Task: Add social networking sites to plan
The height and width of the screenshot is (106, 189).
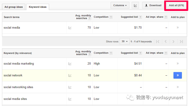Action: tap(178, 87)
